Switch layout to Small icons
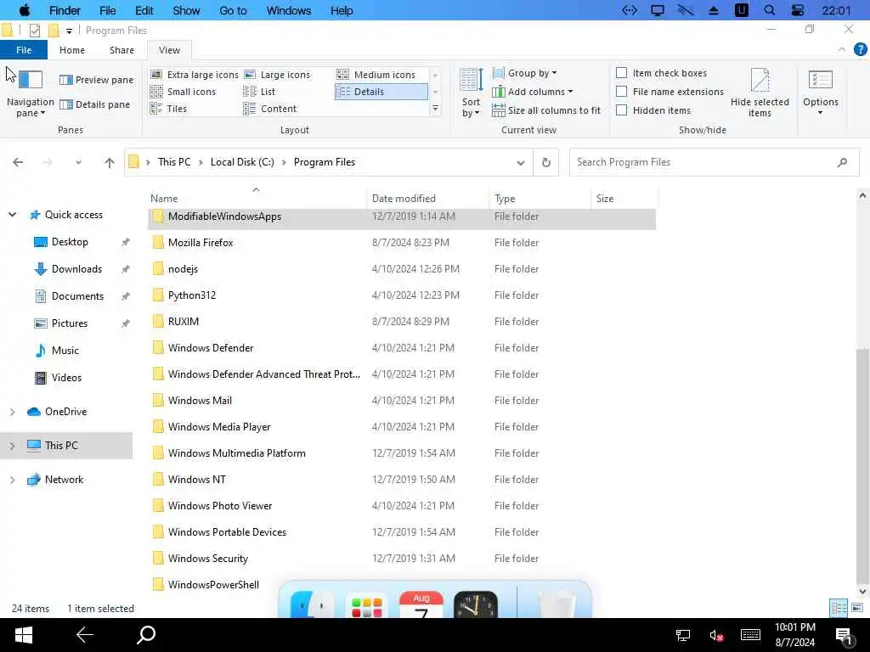This screenshot has height=652, width=870. coord(183,92)
